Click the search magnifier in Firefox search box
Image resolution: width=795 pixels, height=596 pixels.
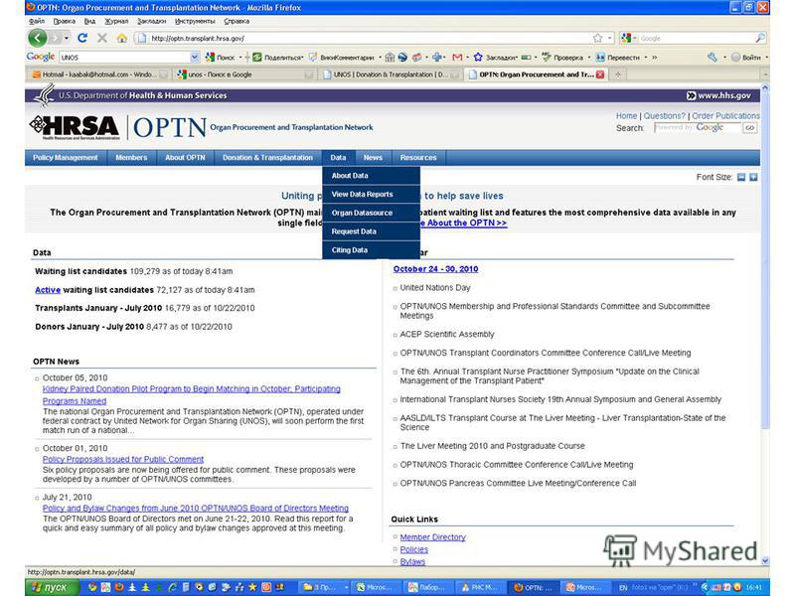759,38
